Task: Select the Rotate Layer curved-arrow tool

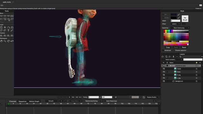Action: (x=9, y=27)
